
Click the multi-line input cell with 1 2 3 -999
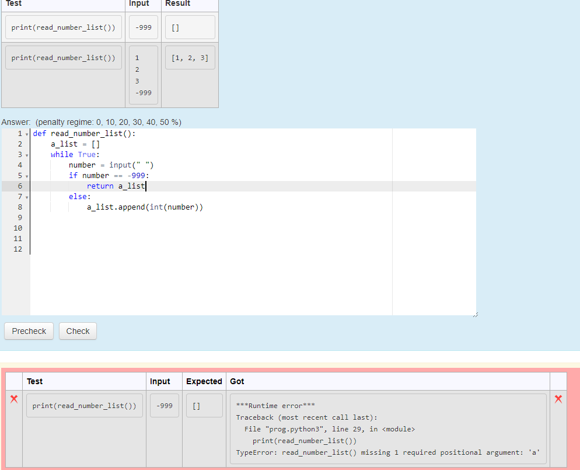point(144,75)
